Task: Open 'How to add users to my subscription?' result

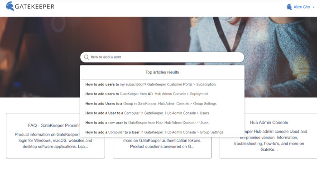Action: 150,85
